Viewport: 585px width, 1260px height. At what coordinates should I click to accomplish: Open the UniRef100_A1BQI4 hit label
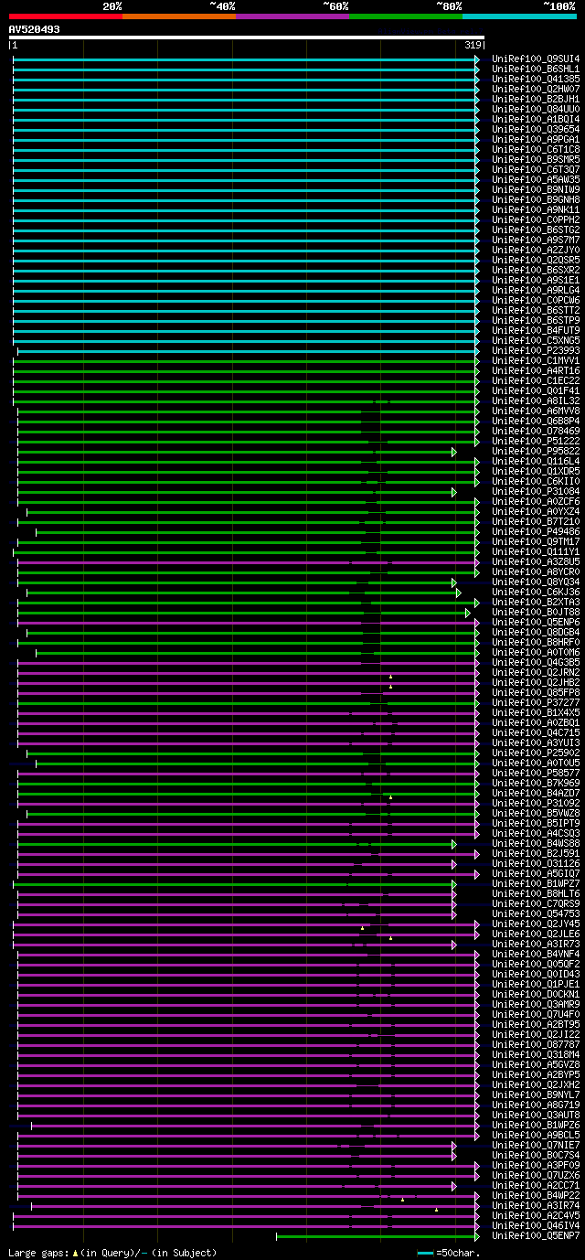[536, 120]
